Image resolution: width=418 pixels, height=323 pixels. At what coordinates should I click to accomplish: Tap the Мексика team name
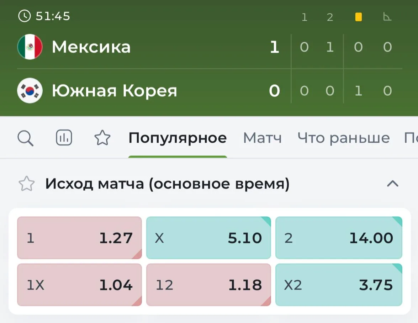(x=91, y=47)
